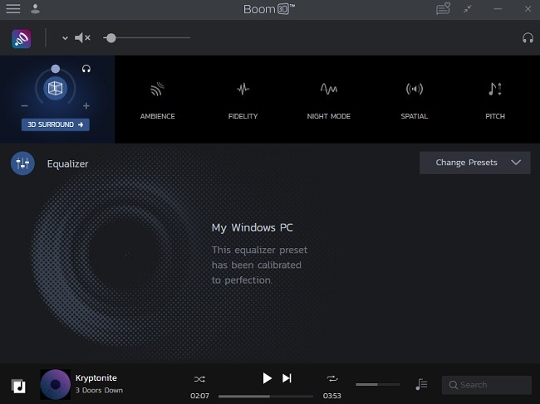Viewport: 540px width, 404px height.
Task: Click the Kryptonite song title
Action: pos(96,378)
